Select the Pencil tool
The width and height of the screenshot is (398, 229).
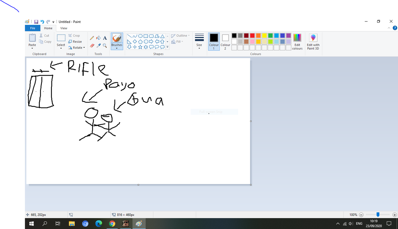(x=92, y=38)
